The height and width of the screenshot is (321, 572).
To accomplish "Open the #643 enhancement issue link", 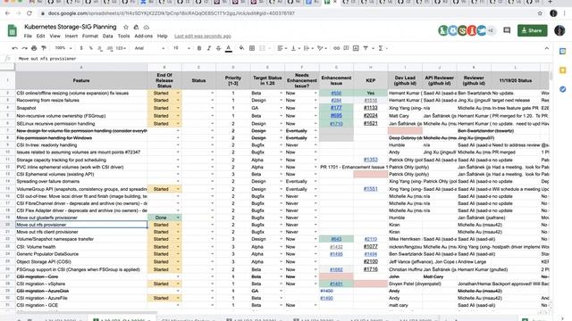I will point(336,239).
